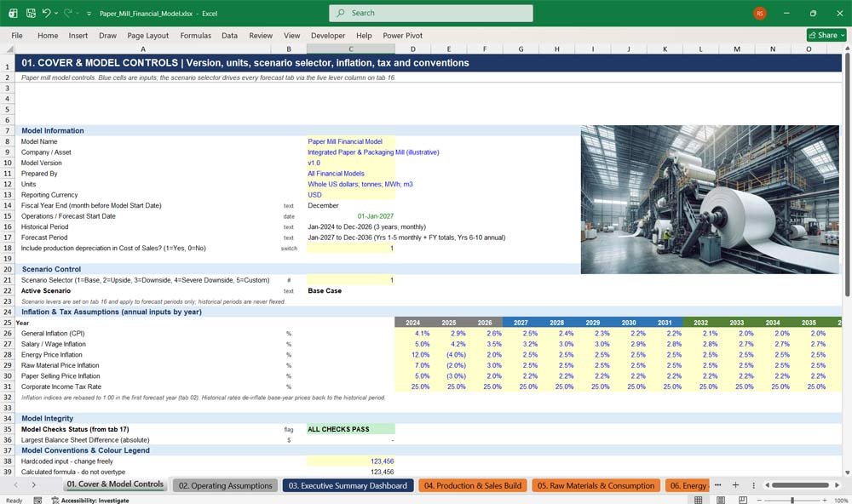Click 'Accessibility: Investigate' in status bar
Image resolution: width=852 pixels, height=504 pixels.
tap(90, 501)
